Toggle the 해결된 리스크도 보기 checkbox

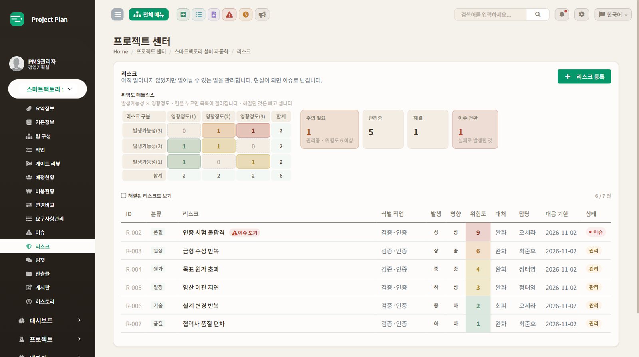point(124,196)
